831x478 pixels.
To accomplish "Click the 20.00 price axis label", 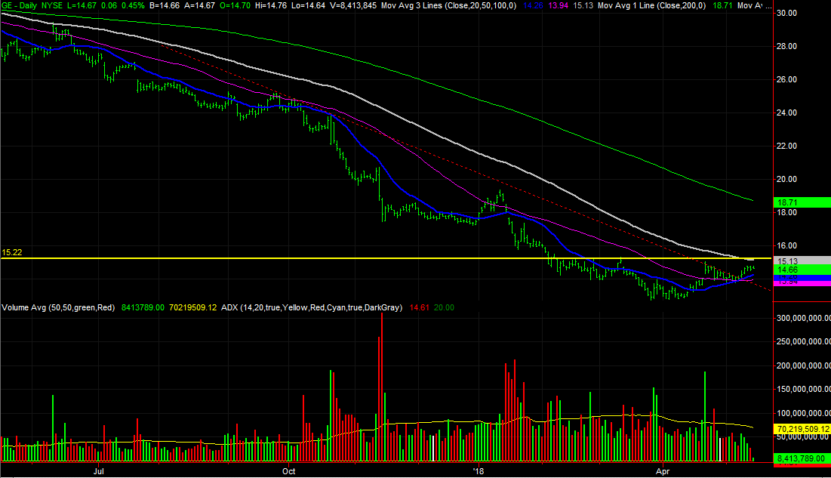I will point(786,179).
